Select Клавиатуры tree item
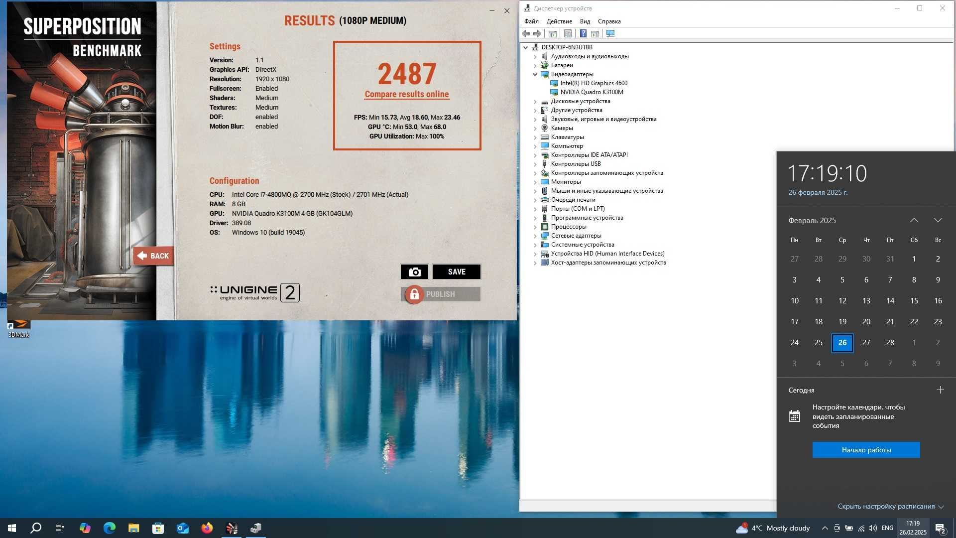The image size is (956, 538). 567,137
